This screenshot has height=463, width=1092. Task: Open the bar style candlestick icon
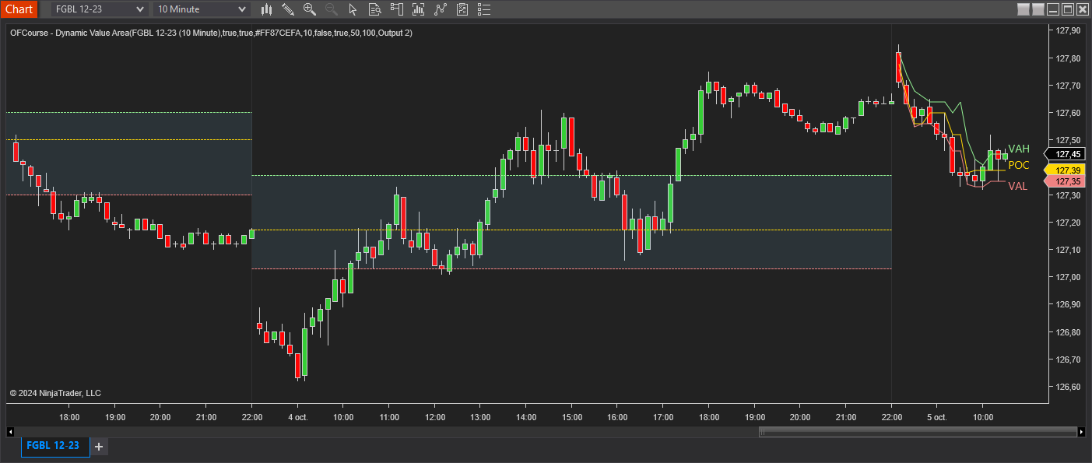[267, 9]
